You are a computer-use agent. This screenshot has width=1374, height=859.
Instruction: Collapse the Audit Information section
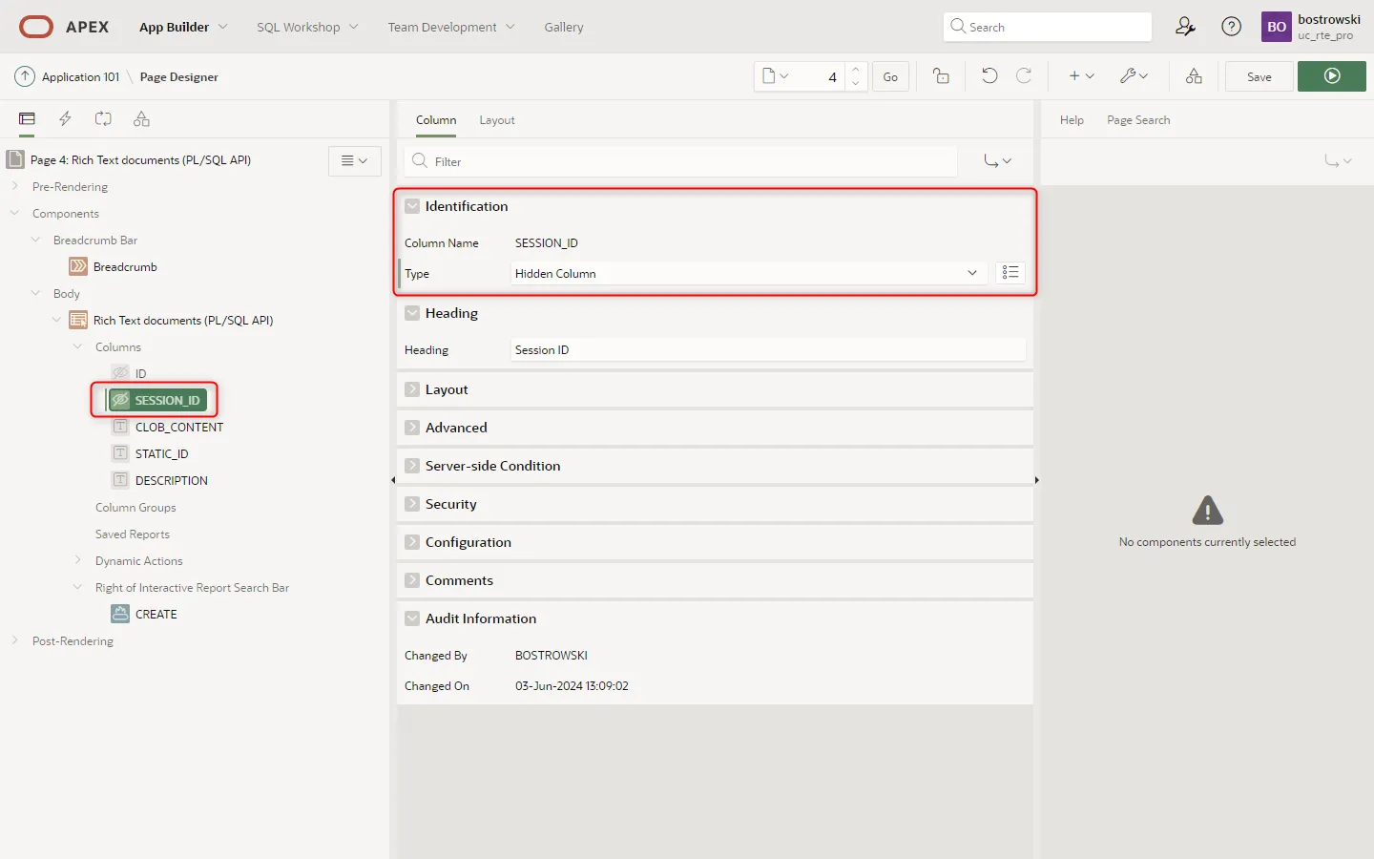[412, 618]
